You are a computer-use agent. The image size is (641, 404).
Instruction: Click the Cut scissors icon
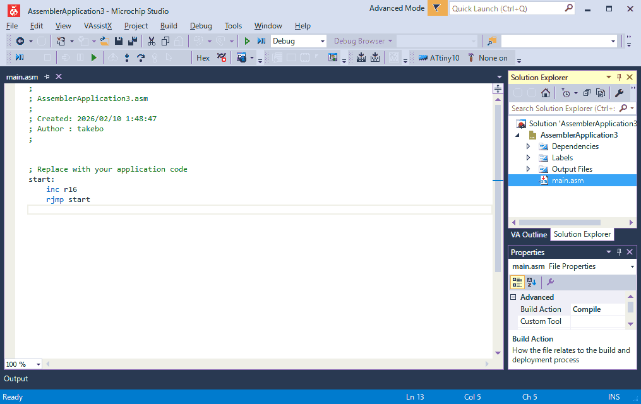[x=152, y=41]
